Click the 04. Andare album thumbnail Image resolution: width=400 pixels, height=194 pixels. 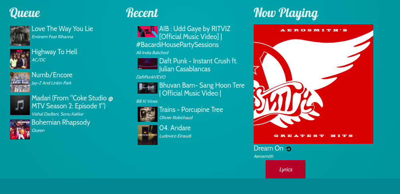(148, 135)
